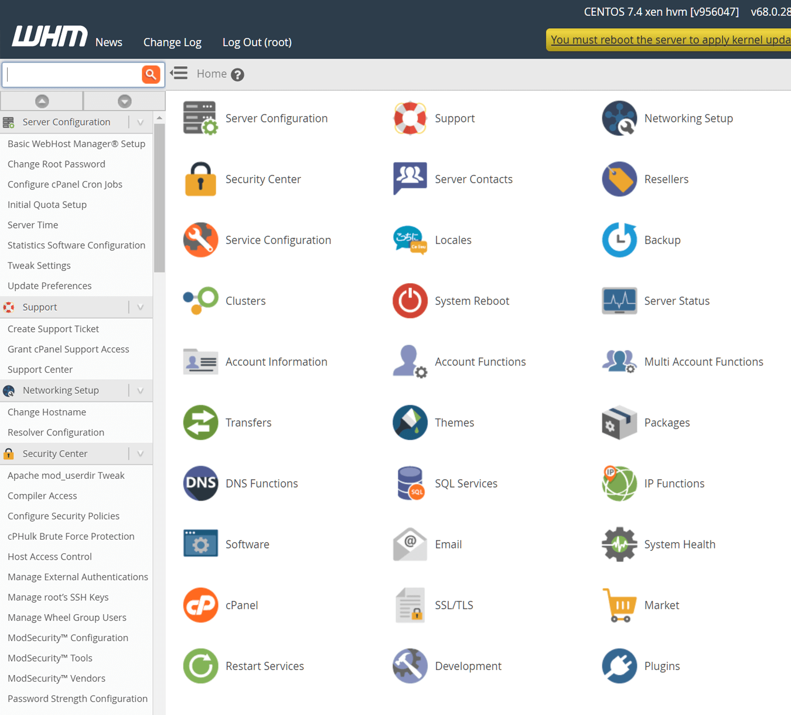Open the News menu
791x715 pixels.
coord(108,42)
